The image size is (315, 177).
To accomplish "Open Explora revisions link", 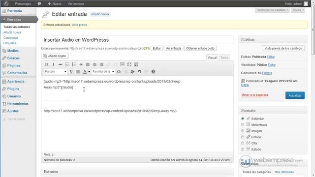I will (267, 73).
